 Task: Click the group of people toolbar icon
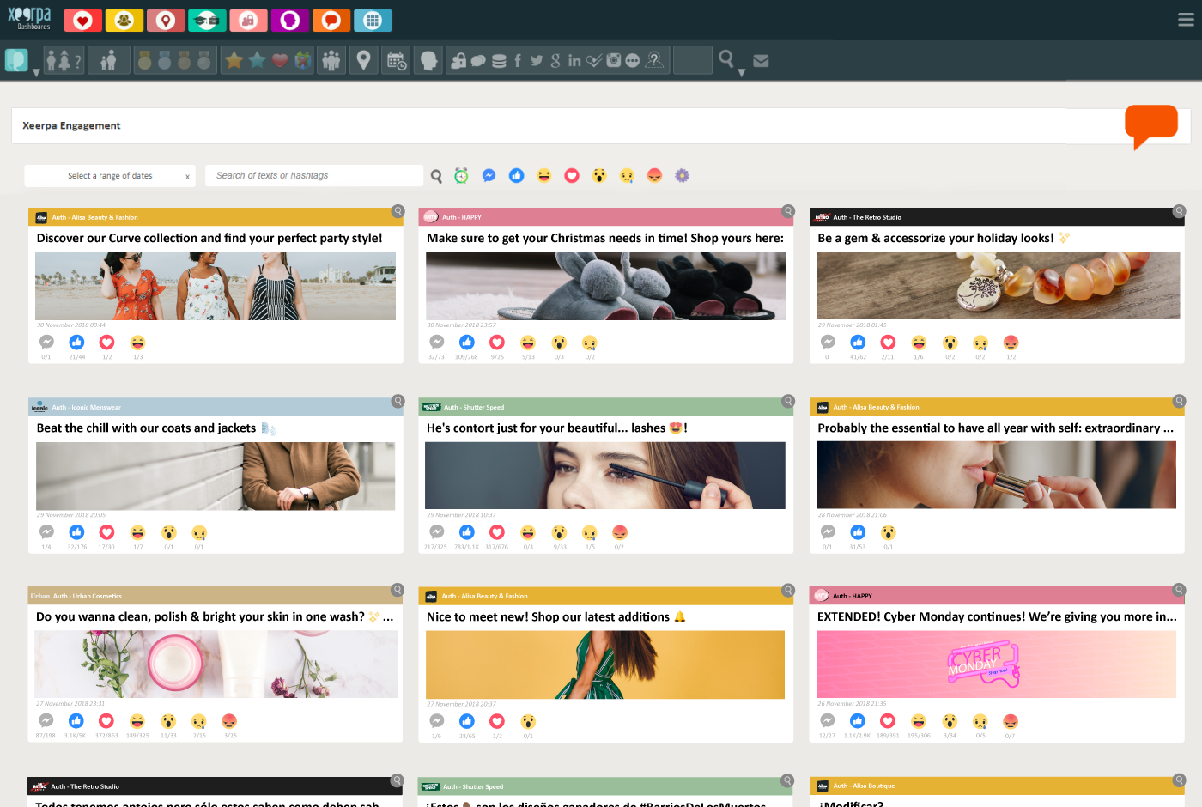pos(331,60)
